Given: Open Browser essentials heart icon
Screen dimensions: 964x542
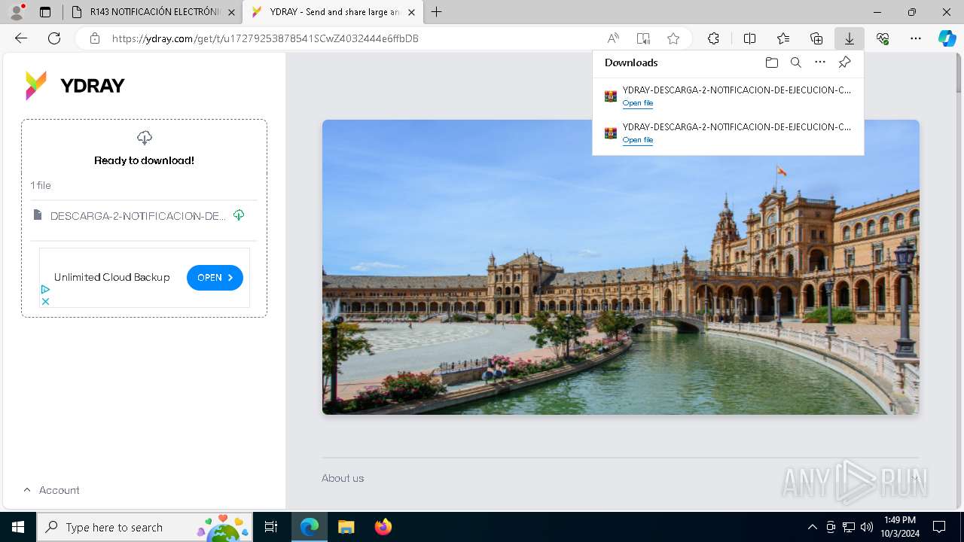Looking at the screenshot, I should tap(883, 38).
